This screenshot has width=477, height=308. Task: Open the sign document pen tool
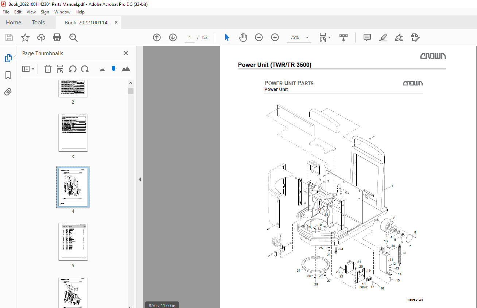click(x=399, y=37)
